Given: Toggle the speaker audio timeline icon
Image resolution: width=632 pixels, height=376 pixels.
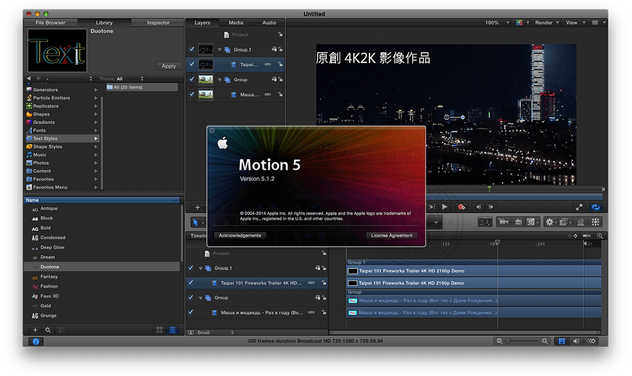Looking at the screenshot, I should [576, 341].
